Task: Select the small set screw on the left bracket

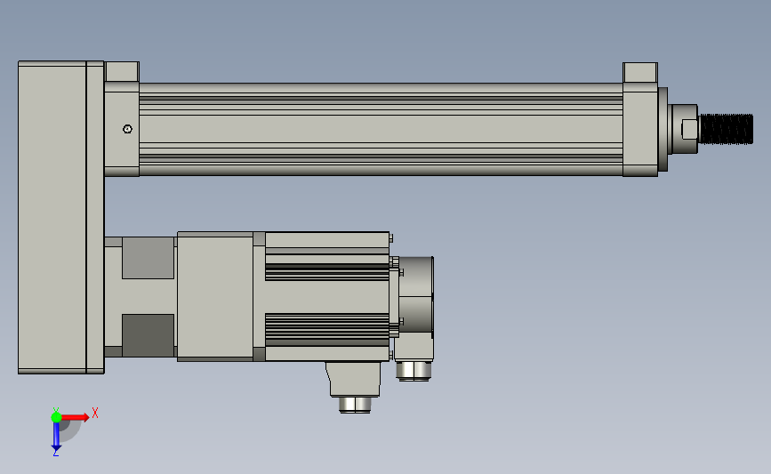Action: [x=127, y=129]
